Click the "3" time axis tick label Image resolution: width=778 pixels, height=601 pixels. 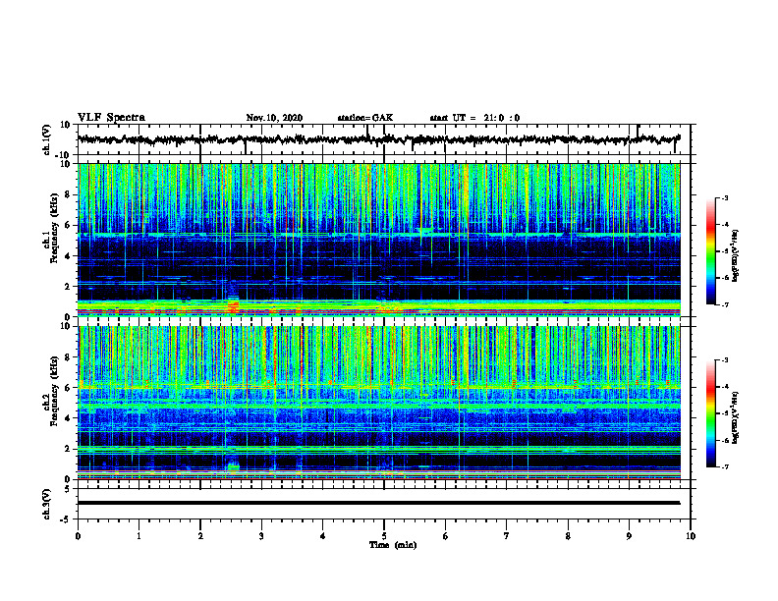tap(261, 536)
